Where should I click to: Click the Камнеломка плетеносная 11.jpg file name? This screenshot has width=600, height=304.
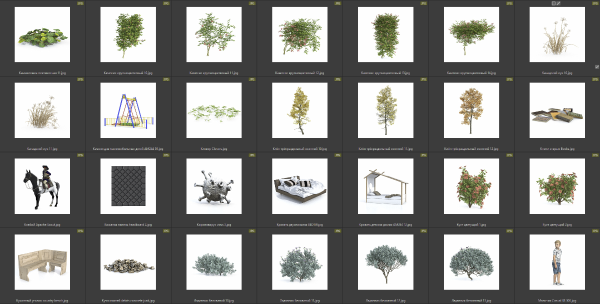[42, 73]
